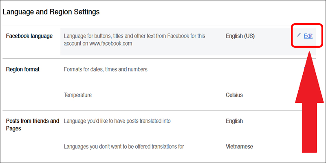Select the English (US) language value

[x=240, y=36]
